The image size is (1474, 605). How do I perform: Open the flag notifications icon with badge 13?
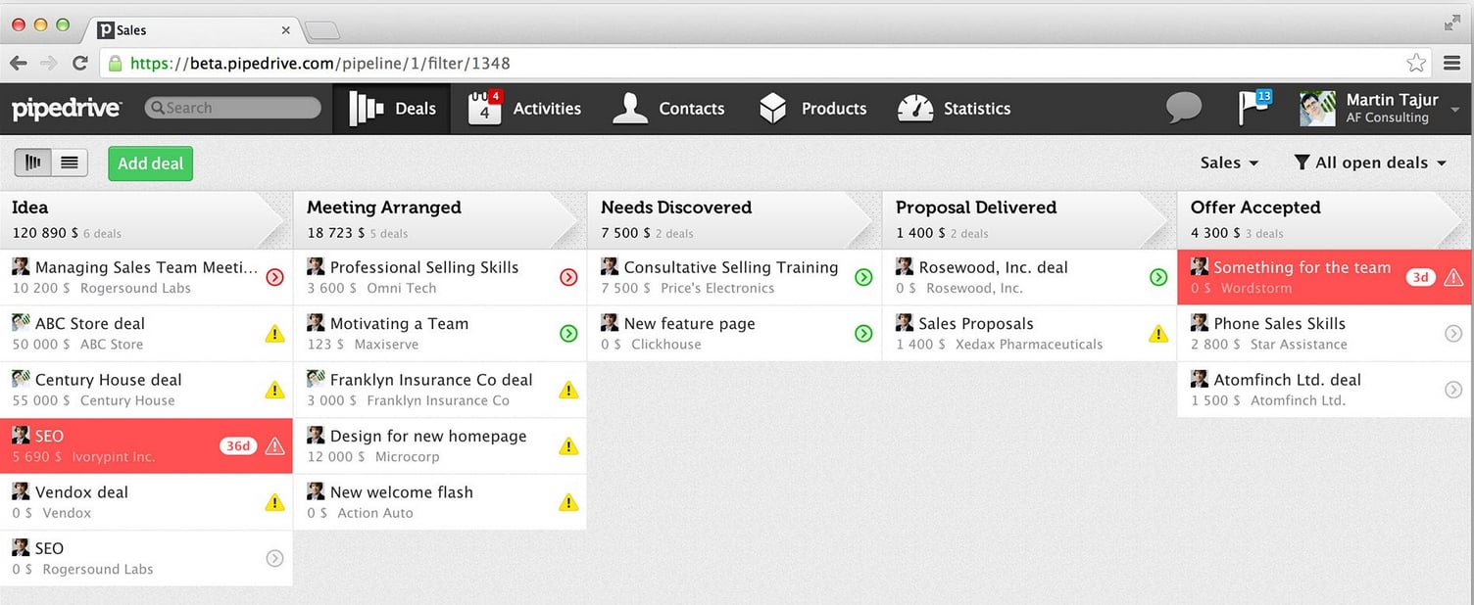coord(1253,107)
